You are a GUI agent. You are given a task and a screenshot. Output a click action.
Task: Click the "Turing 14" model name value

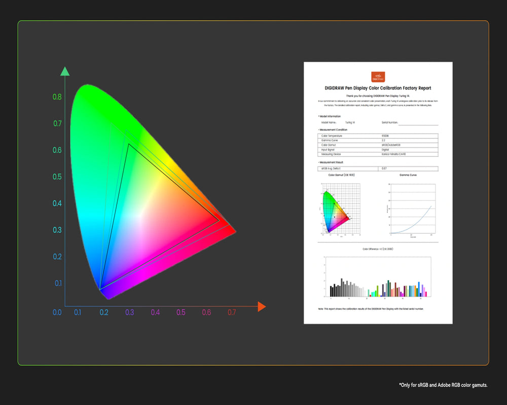pos(350,123)
